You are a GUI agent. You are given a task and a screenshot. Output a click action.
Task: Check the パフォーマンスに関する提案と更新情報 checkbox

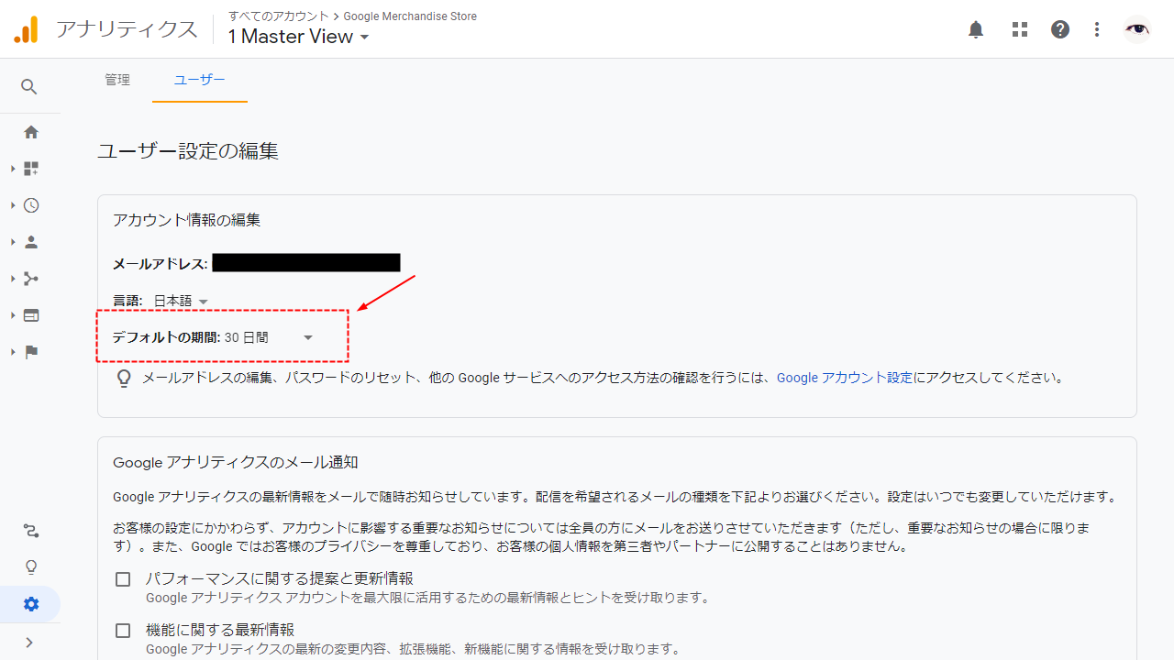click(x=123, y=579)
